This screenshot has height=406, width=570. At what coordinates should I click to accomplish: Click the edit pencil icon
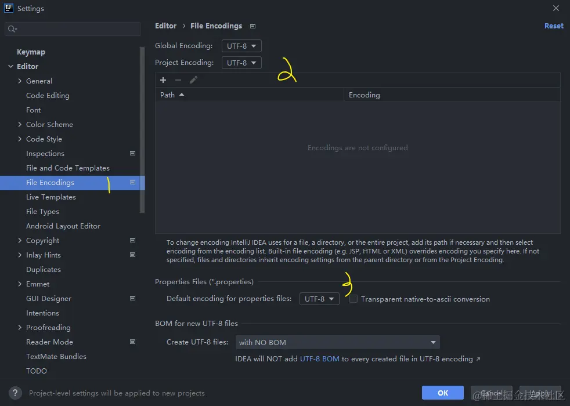coord(193,80)
